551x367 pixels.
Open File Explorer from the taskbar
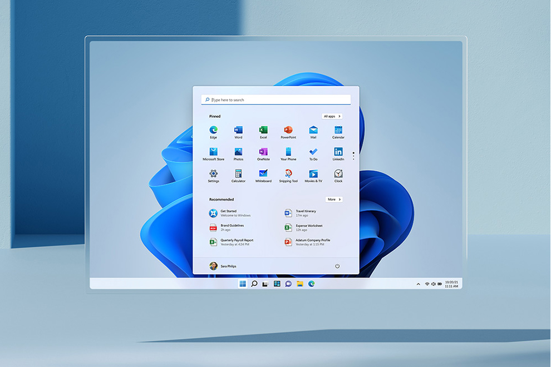pyautogui.click(x=300, y=284)
